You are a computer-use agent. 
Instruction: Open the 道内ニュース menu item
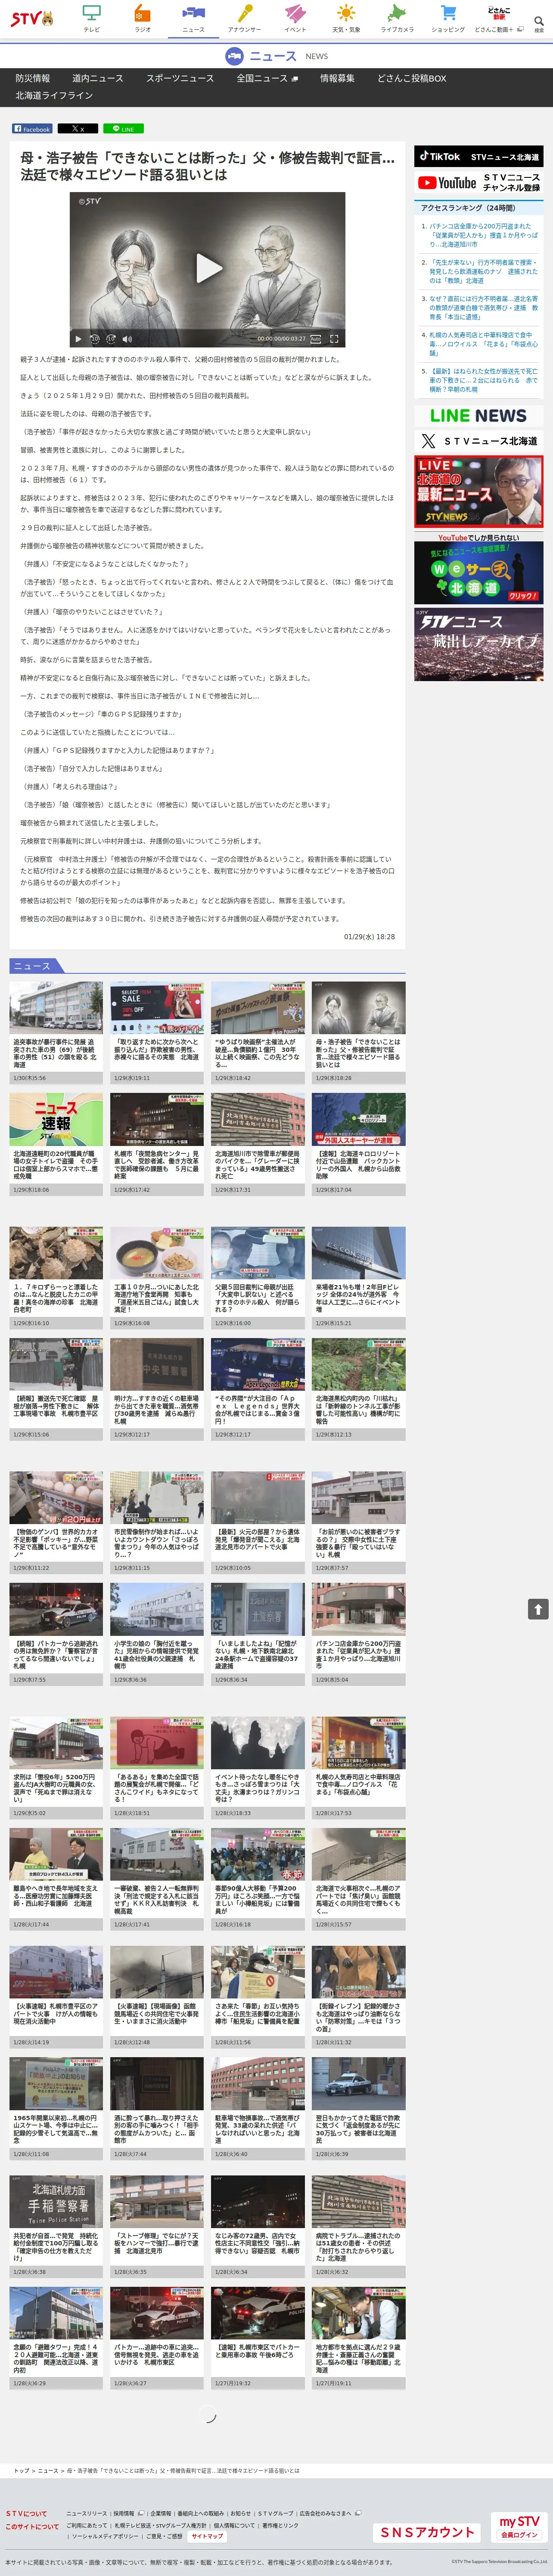pyautogui.click(x=98, y=78)
